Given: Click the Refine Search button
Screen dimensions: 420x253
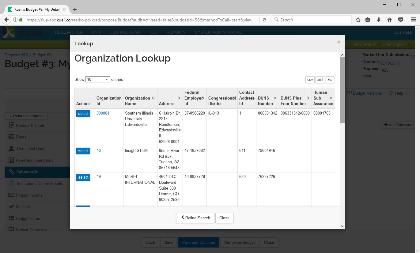Looking at the screenshot, I should (195, 218).
